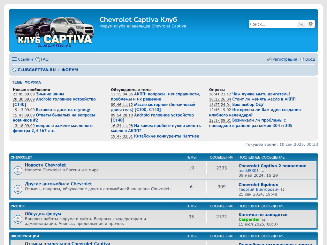The height and width of the screenshot is (245, 327).
Task: Open the Новости Chevrolet forum icon
Action: [x=18, y=170]
